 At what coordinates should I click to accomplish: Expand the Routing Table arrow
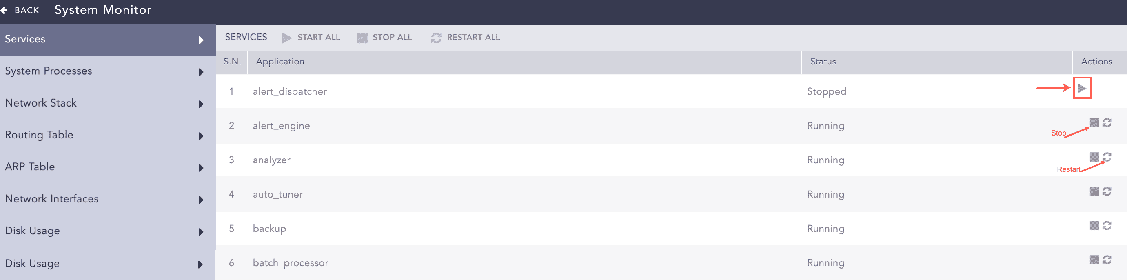coord(201,136)
